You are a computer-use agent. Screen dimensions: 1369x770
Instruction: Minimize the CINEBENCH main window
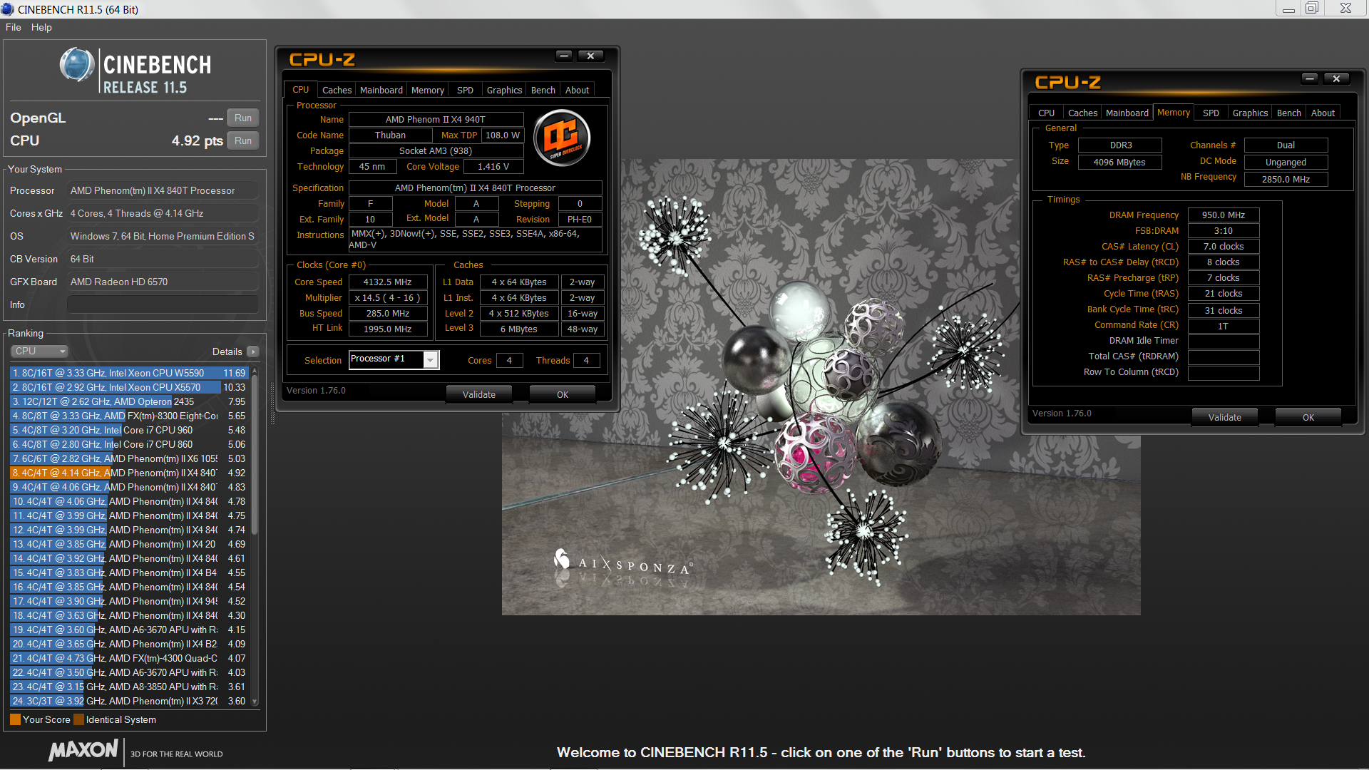coord(1288,9)
